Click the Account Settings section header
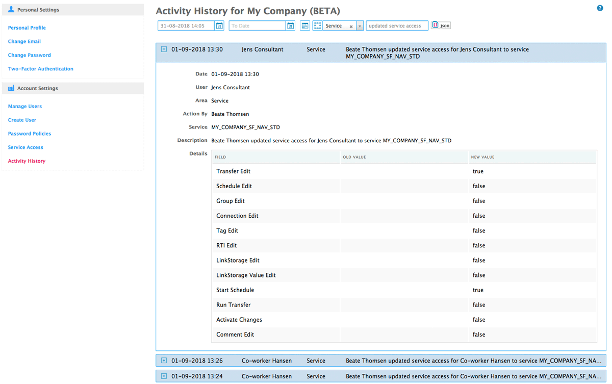 point(73,88)
